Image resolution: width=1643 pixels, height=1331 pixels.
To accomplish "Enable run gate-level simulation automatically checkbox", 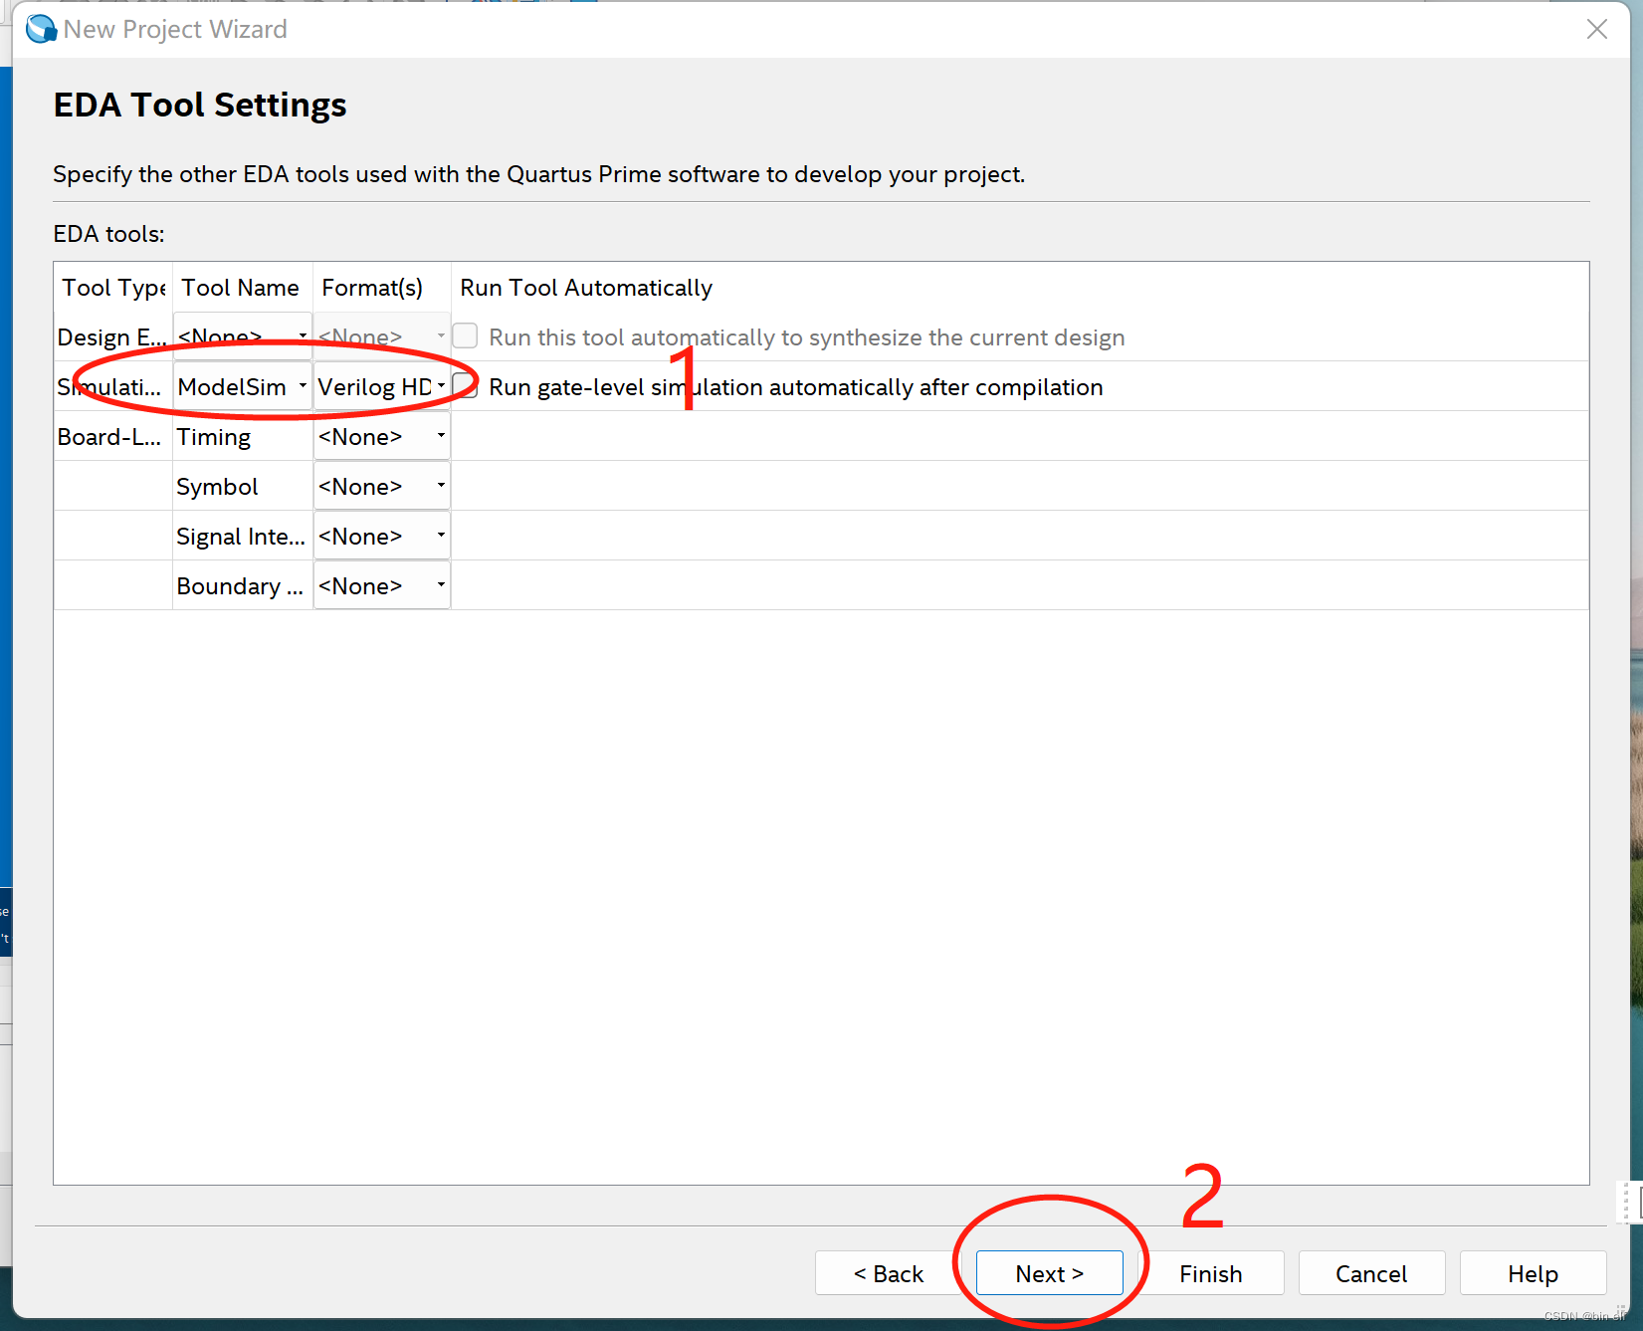I will click(465, 386).
